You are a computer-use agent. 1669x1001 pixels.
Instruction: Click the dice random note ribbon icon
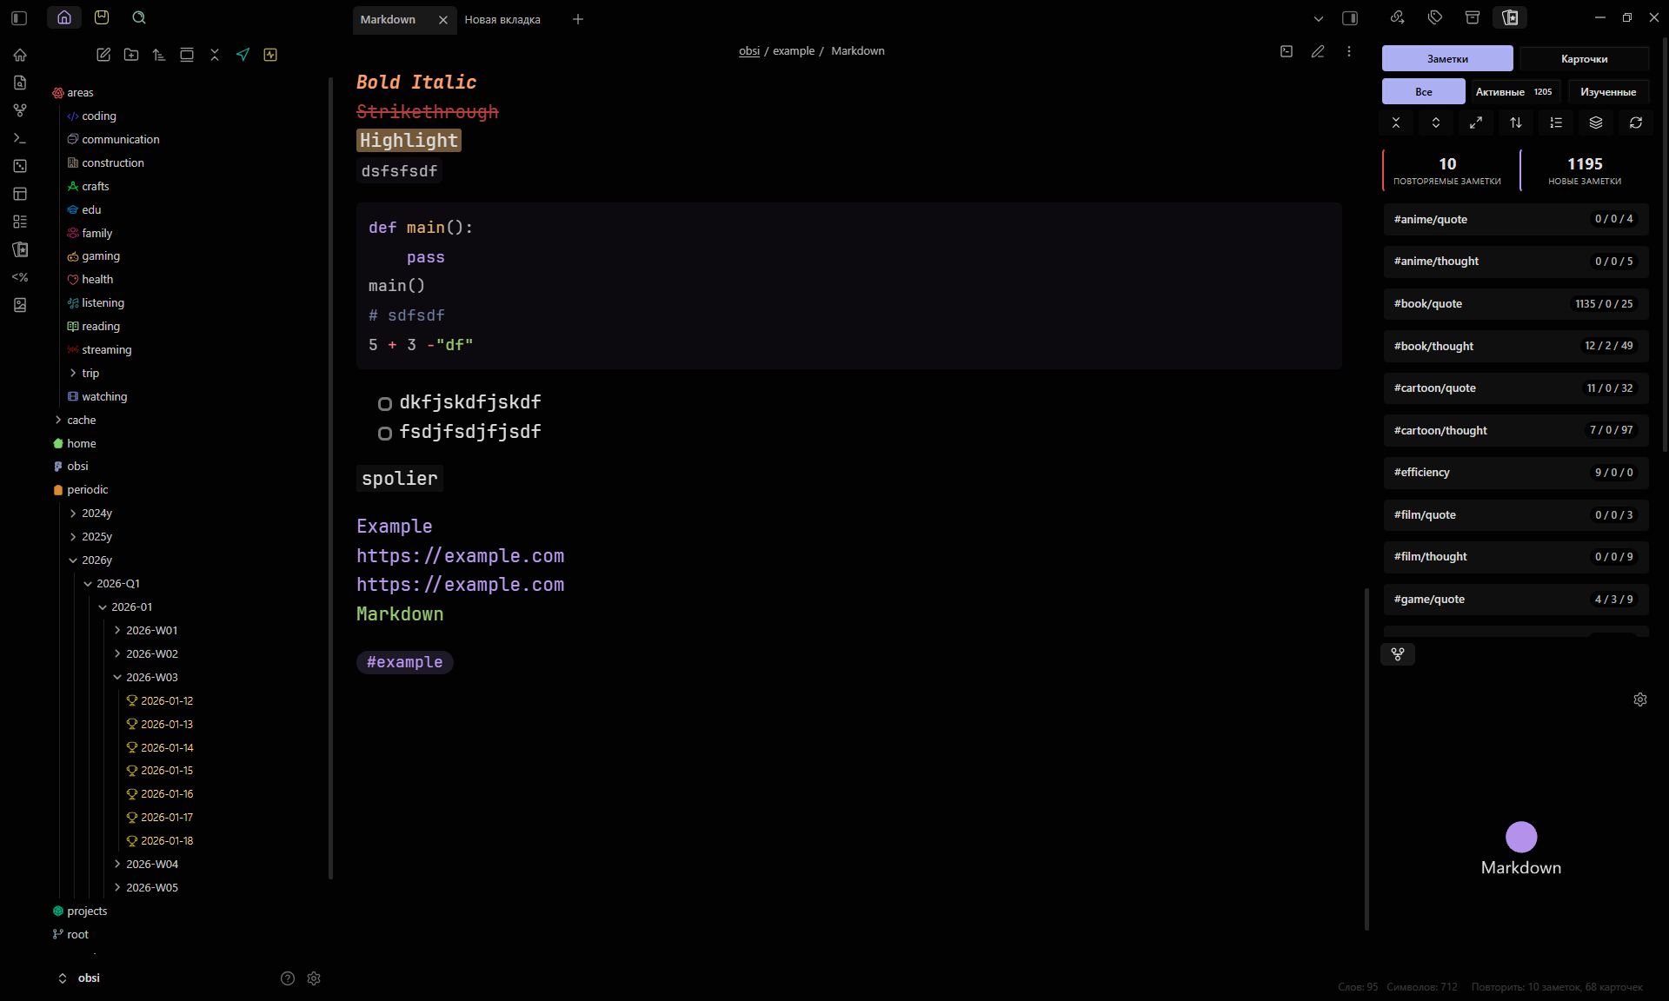click(x=20, y=166)
